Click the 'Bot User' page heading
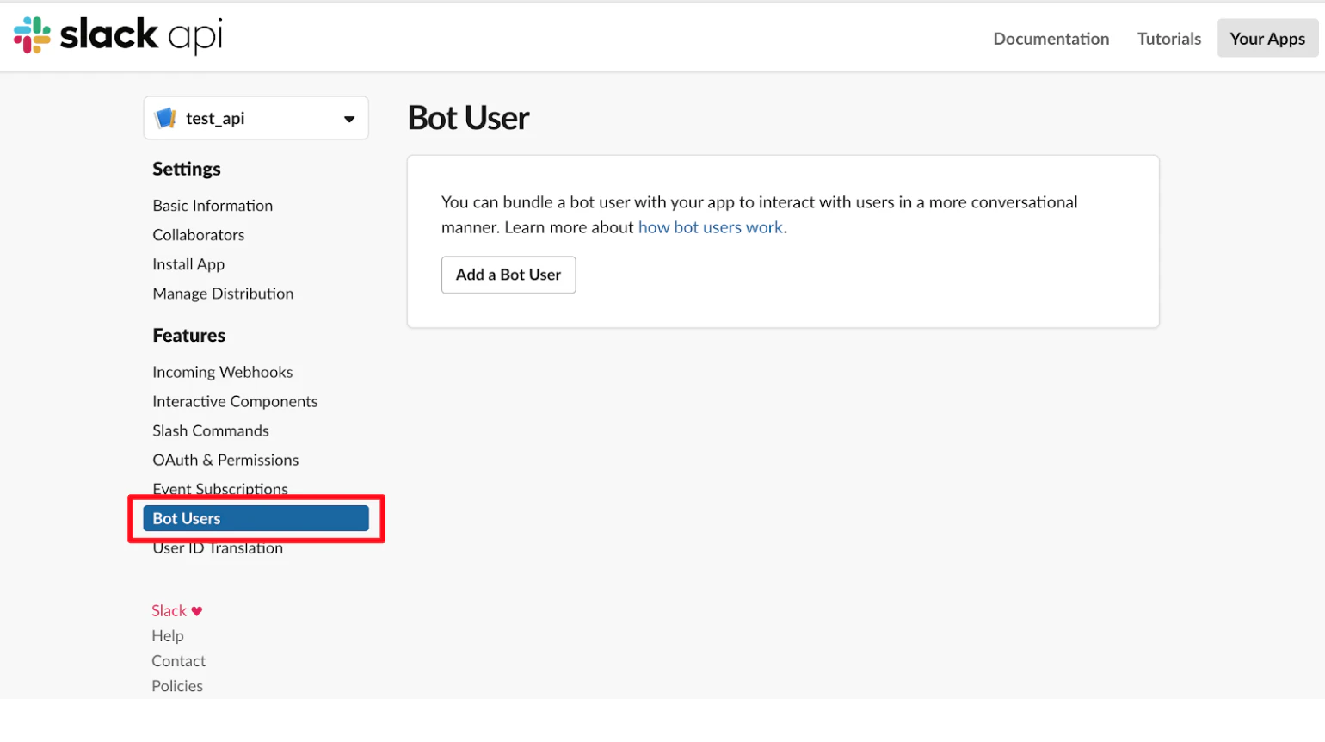Image resolution: width=1325 pixels, height=742 pixels. pyautogui.click(x=469, y=118)
